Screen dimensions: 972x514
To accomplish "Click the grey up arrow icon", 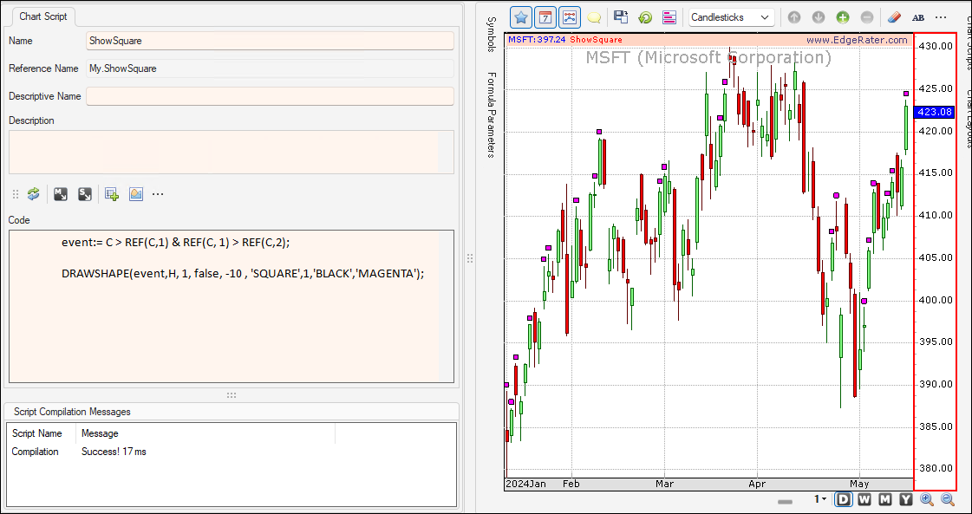I will click(x=795, y=17).
